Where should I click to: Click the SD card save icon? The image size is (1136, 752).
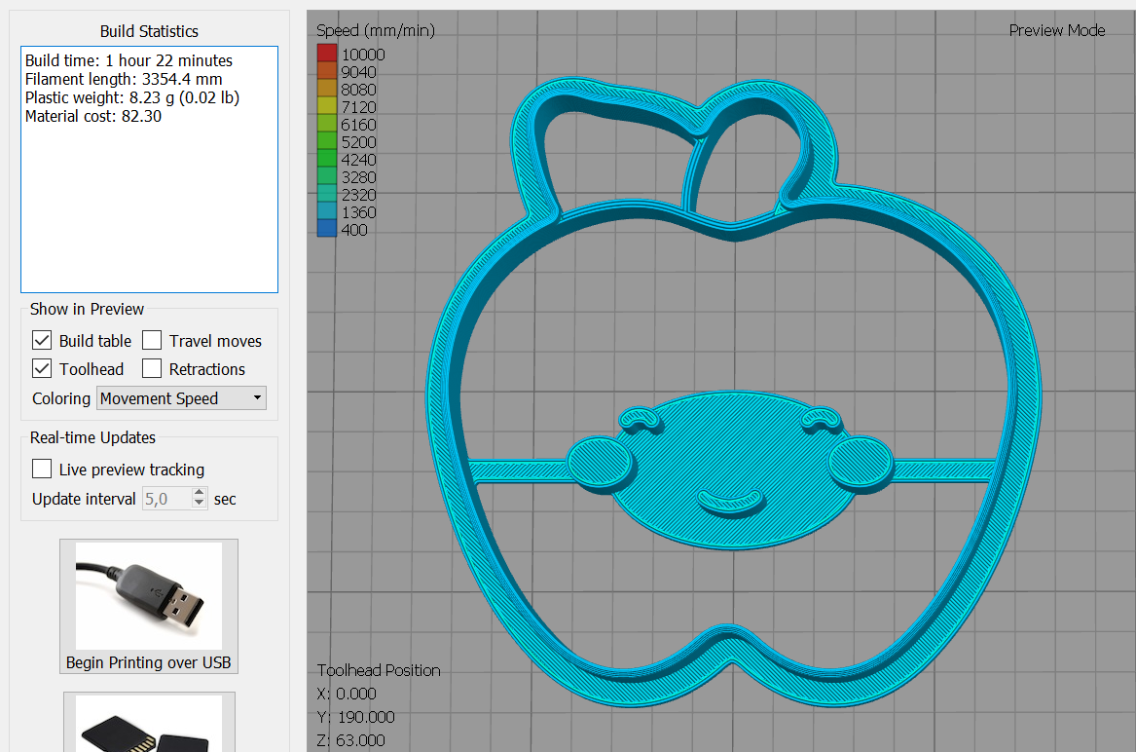(x=149, y=727)
